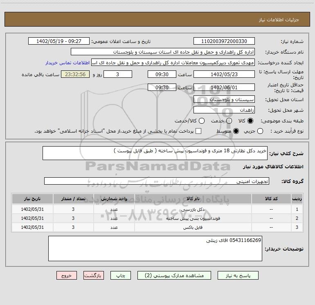This screenshot has width=315, height=305.
Task: Click the شرح کلی نیاز description box
Action: (155, 153)
